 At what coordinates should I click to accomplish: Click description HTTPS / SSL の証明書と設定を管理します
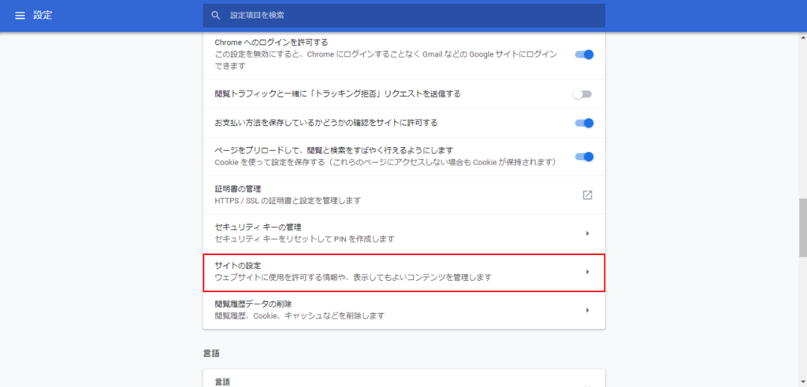pyautogui.click(x=287, y=201)
